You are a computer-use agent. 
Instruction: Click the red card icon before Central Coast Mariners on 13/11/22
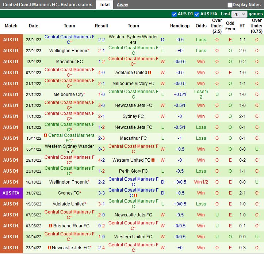46,135
